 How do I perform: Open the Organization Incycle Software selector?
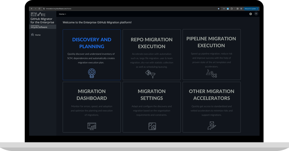tap(43, 27)
